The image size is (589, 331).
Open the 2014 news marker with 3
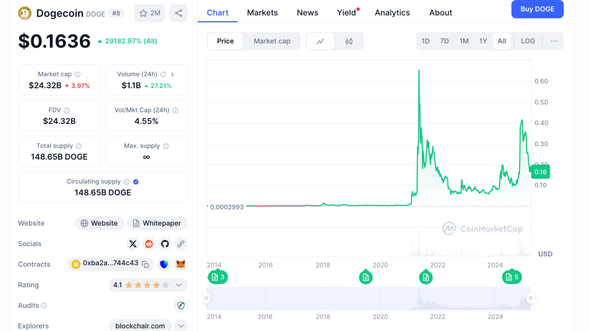[218, 277]
